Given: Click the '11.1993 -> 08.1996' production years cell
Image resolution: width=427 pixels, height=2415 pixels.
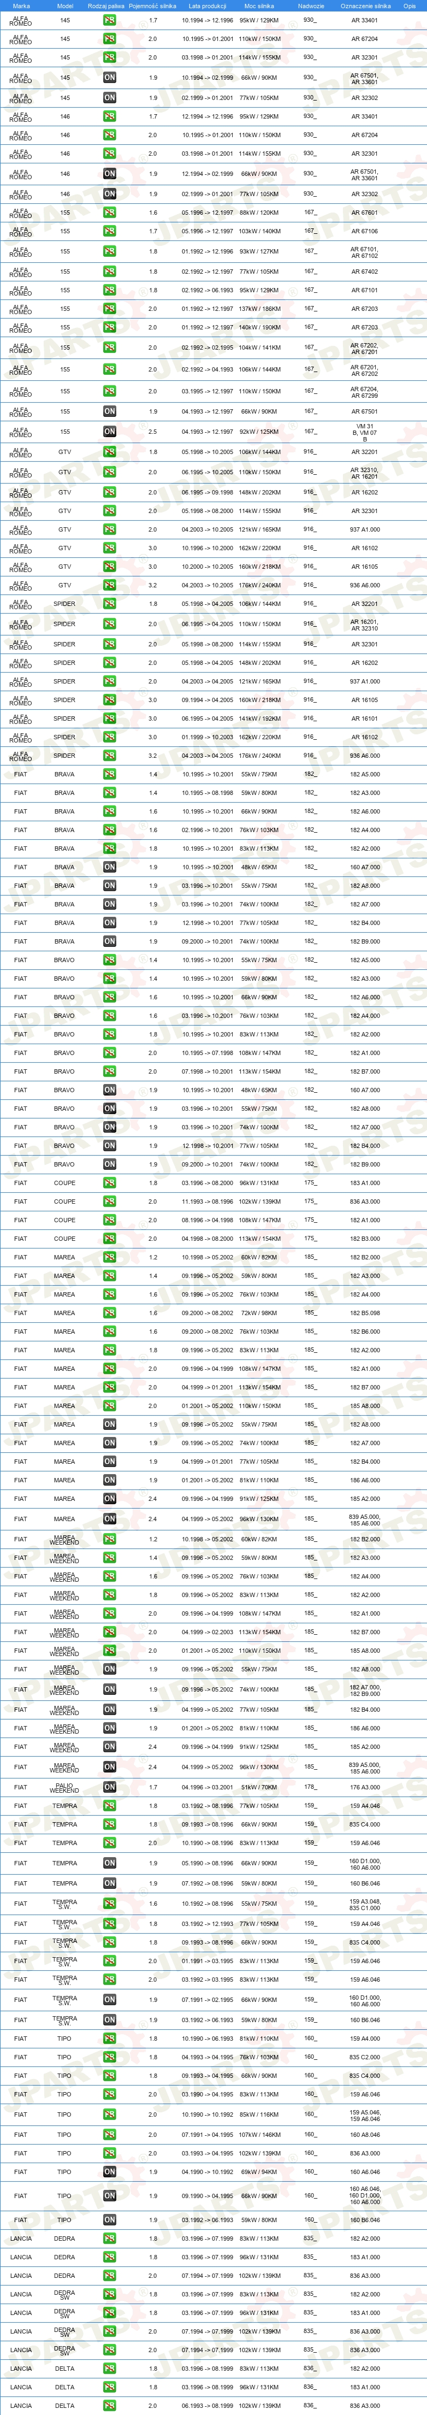Looking at the screenshot, I should point(208,1202).
